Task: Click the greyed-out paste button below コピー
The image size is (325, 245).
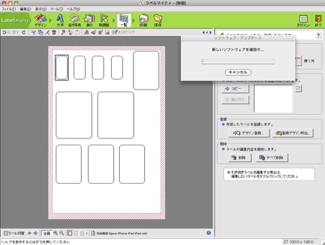Action: [236, 100]
